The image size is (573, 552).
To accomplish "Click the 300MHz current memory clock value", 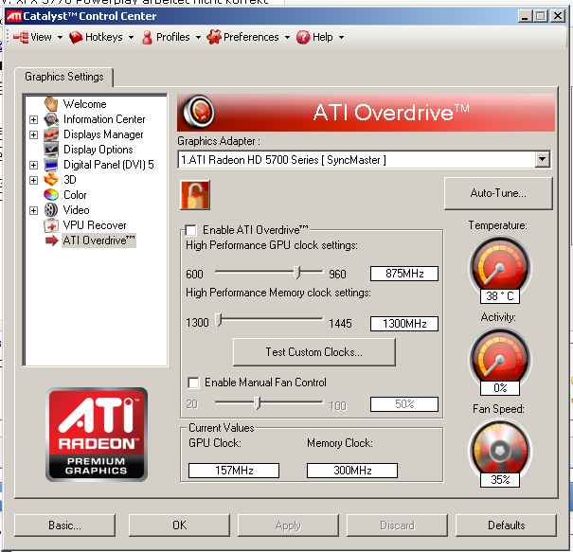I will (x=352, y=471).
